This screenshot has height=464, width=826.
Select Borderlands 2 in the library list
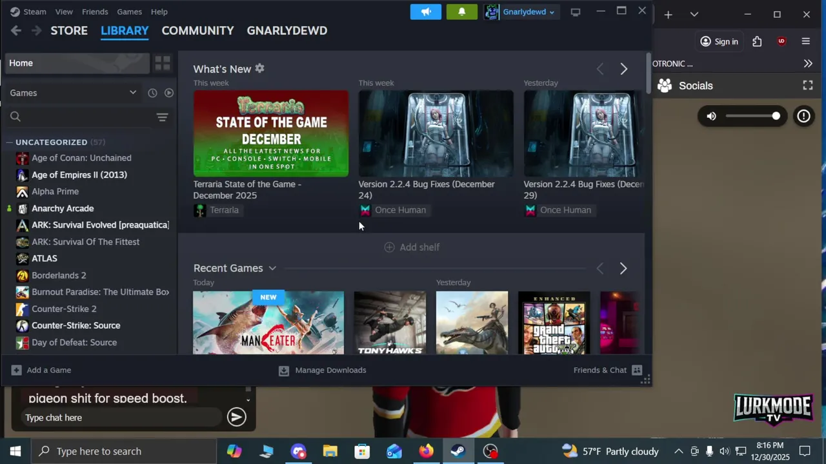(59, 275)
